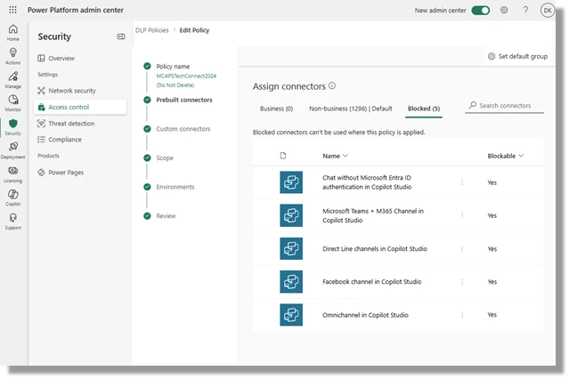The width and height of the screenshot is (569, 379).
Task: Switch to Non-business (1296) Default tab
Action: click(x=350, y=109)
